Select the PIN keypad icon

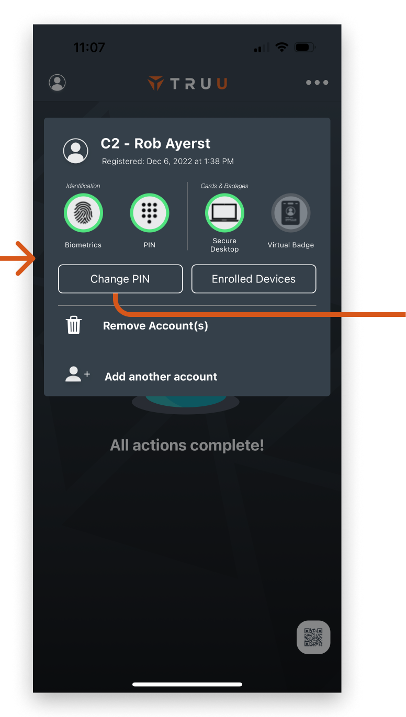pos(150,213)
